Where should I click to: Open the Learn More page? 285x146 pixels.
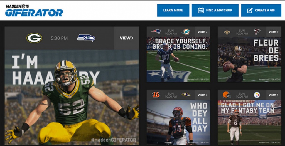pos(173,10)
